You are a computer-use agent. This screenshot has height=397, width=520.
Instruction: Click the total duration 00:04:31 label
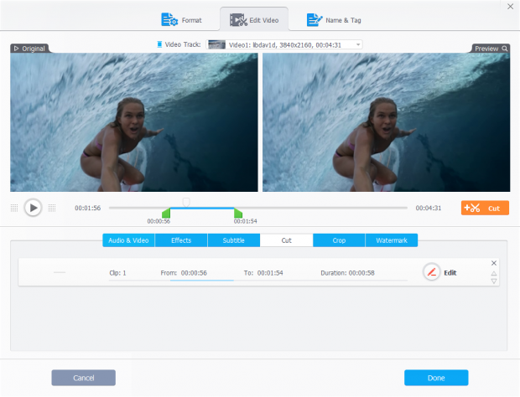(429, 208)
